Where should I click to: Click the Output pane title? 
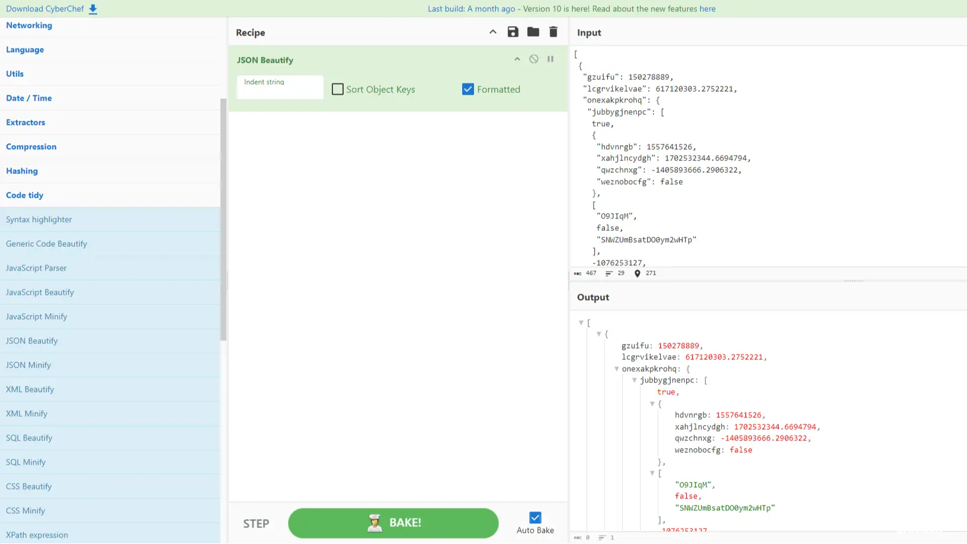(593, 297)
